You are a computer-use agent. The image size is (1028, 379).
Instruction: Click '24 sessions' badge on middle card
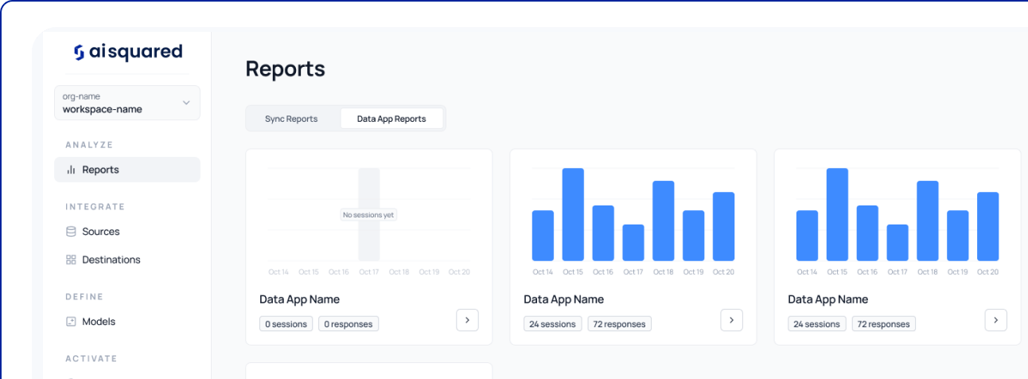click(x=552, y=324)
